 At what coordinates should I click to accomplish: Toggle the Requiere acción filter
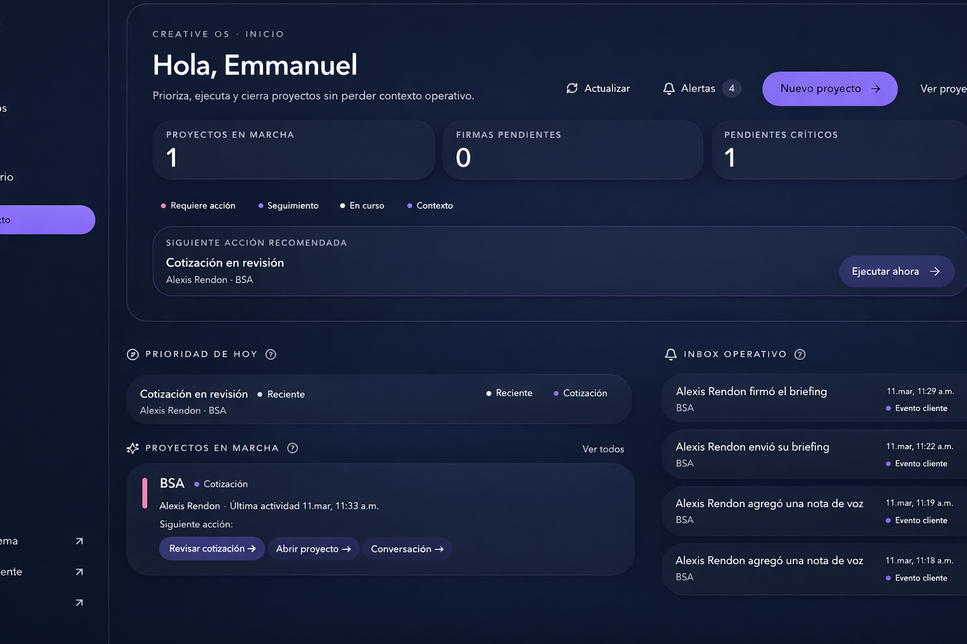click(198, 206)
